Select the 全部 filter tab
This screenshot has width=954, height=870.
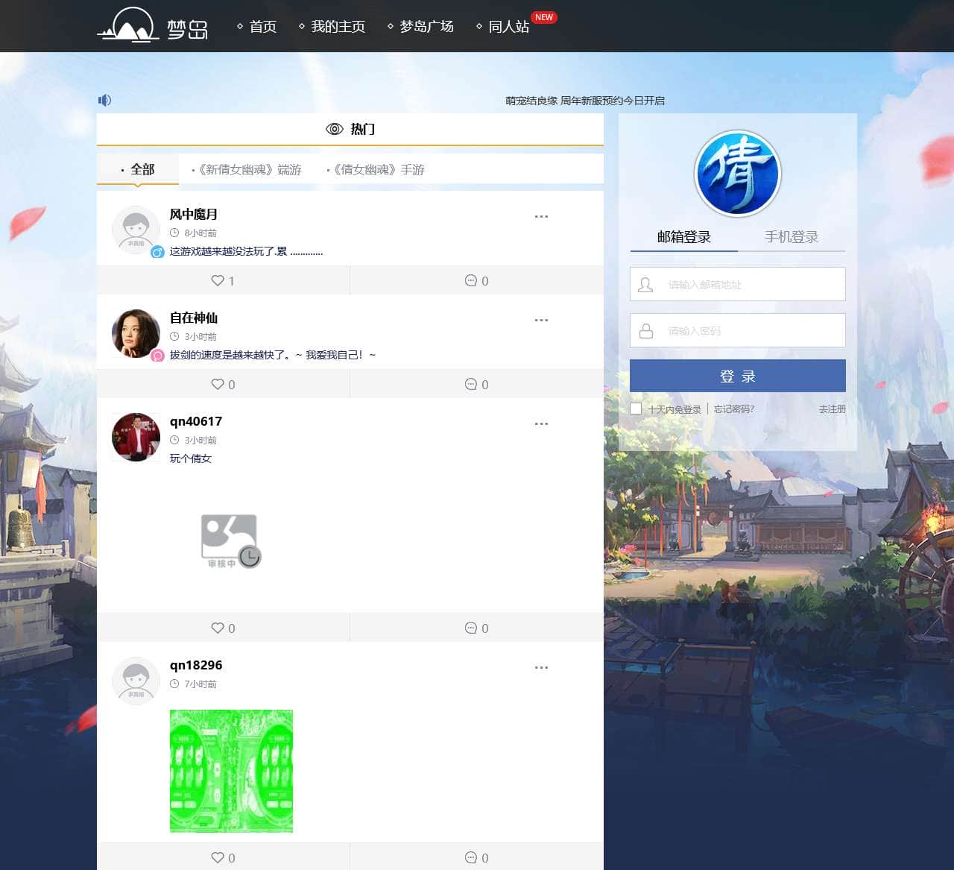(x=138, y=169)
